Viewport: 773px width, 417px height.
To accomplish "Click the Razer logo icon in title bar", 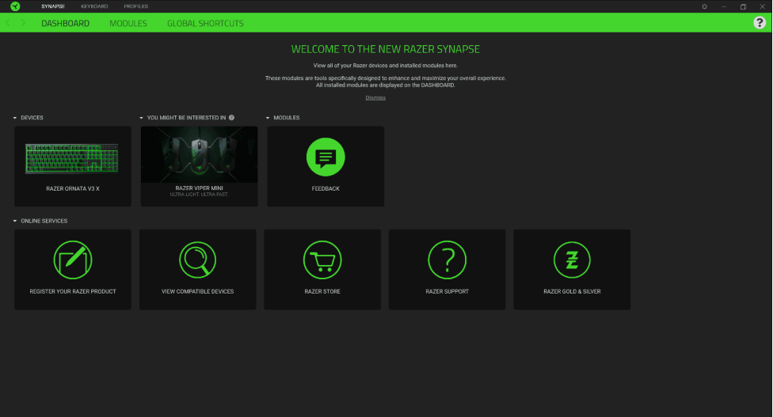I will [14, 6].
